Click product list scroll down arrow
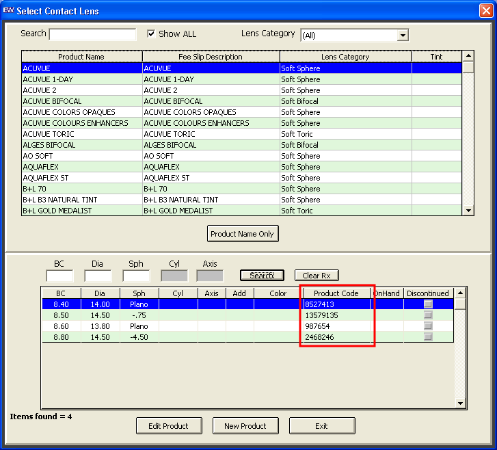Image resolution: width=497 pixels, height=450 pixels. 468,210
